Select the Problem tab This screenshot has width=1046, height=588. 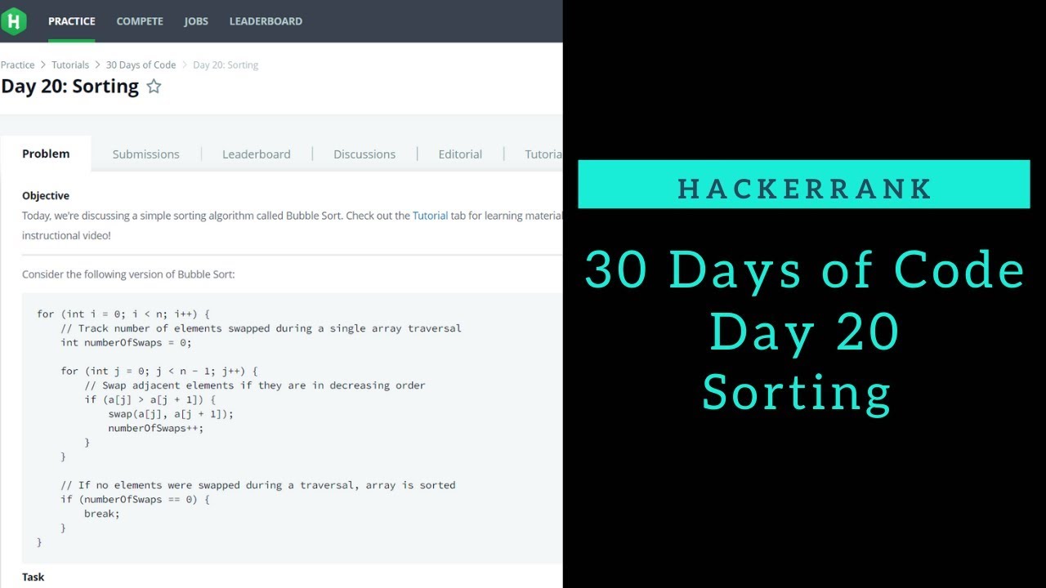[46, 154]
